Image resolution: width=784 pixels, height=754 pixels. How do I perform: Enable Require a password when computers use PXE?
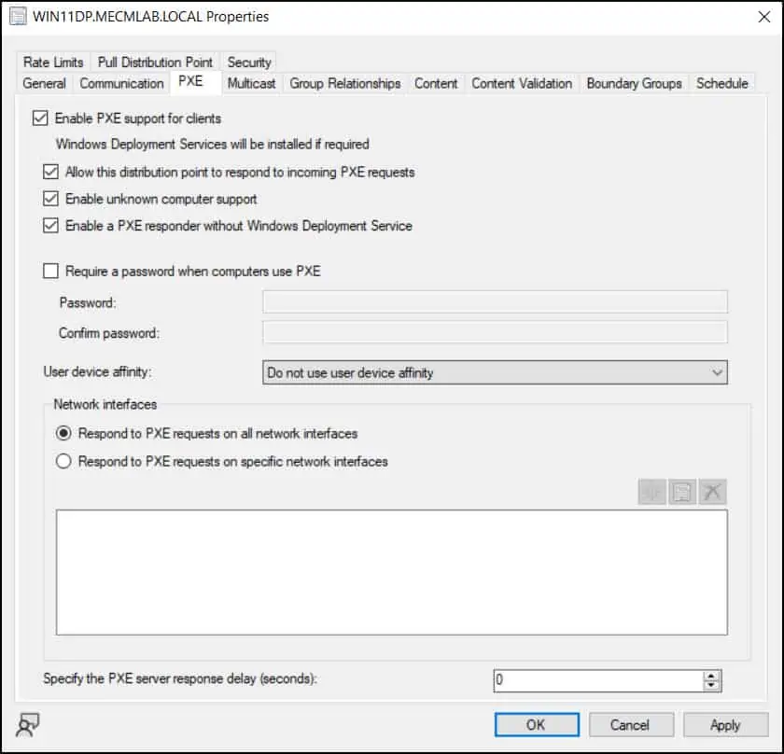point(50,272)
